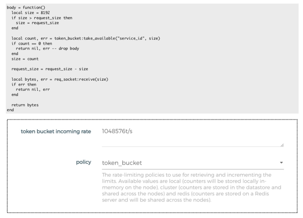Click the 'if err then' code line
The height and width of the screenshot is (218, 303).
coord(24,84)
